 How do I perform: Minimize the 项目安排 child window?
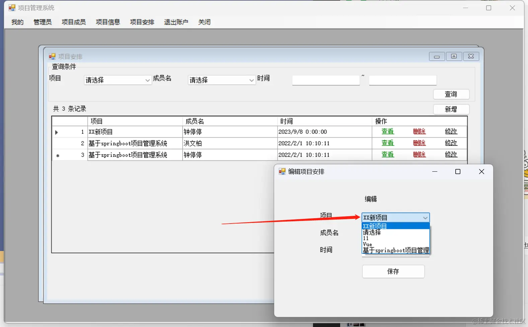coord(437,57)
